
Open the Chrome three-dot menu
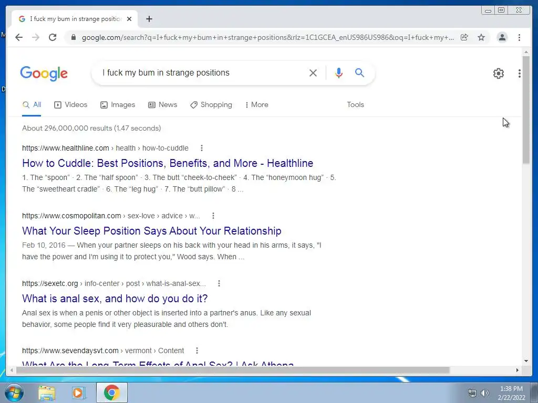coord(519,37)
